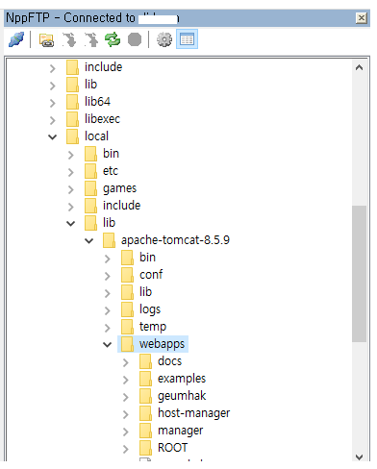Select the etc tree item

[x=111, y=171]
